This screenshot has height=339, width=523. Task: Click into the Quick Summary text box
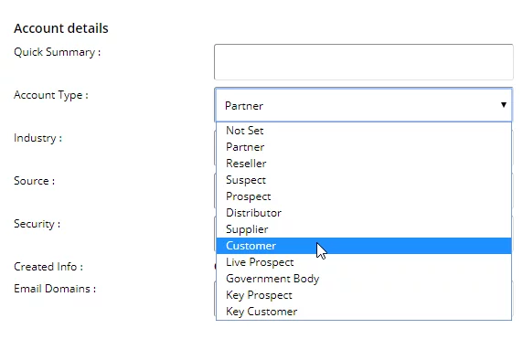364,62
